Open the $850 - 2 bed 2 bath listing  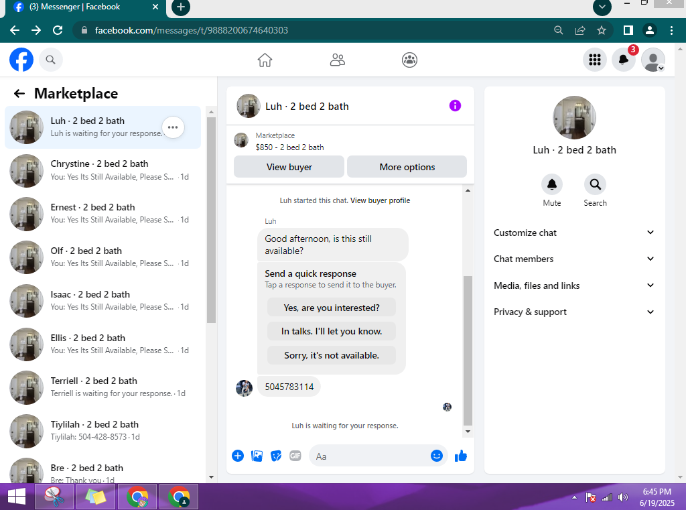tap(289, 147)
